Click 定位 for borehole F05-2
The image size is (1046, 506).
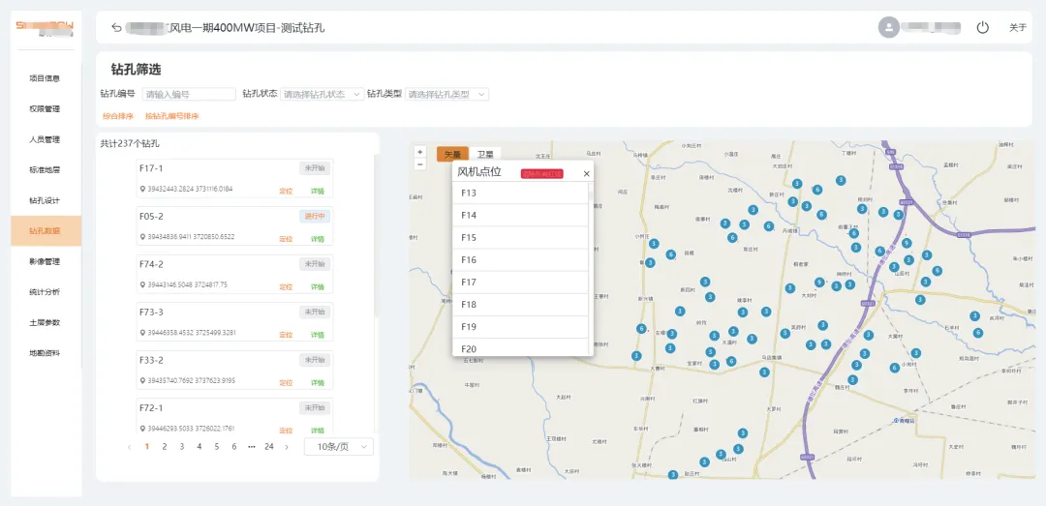click(x=286, y=239)
